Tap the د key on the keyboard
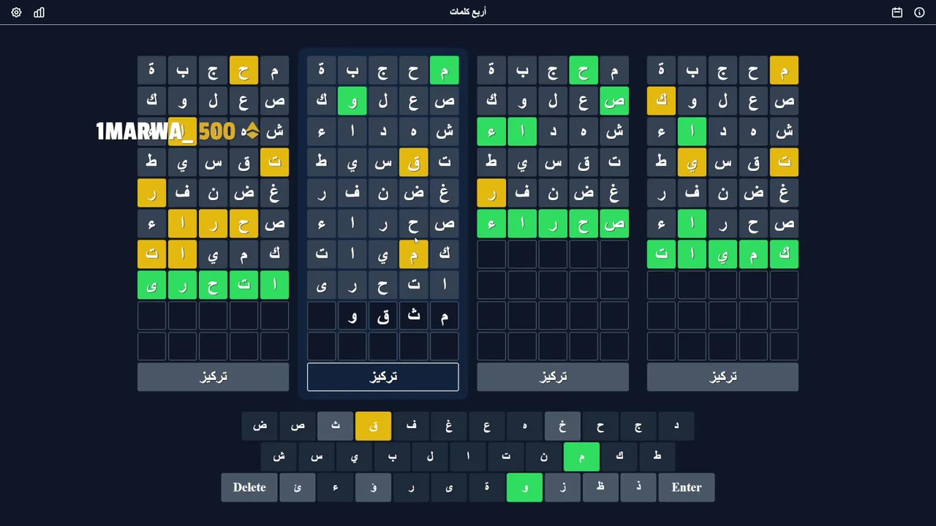 (676, 426)
